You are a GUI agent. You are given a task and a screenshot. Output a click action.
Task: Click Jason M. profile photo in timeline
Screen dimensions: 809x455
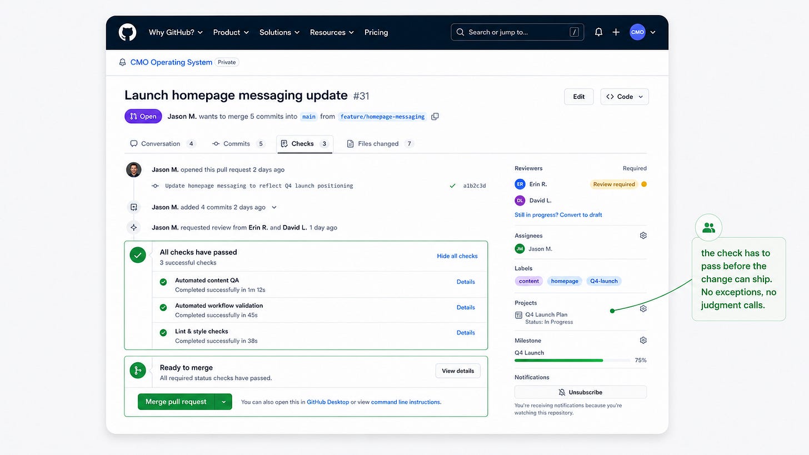(133, 169)
